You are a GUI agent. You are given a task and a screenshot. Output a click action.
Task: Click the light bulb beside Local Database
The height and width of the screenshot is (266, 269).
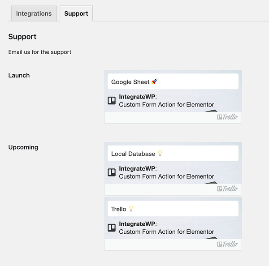click(160, 154)
